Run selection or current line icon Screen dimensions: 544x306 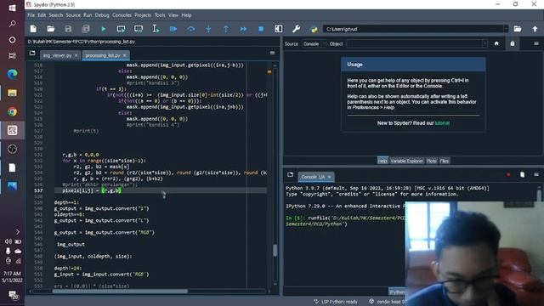pyautogui.click(x=156, y=29)
